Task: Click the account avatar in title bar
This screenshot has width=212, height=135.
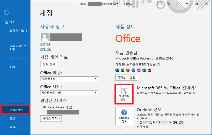Action: coord(160,4)
